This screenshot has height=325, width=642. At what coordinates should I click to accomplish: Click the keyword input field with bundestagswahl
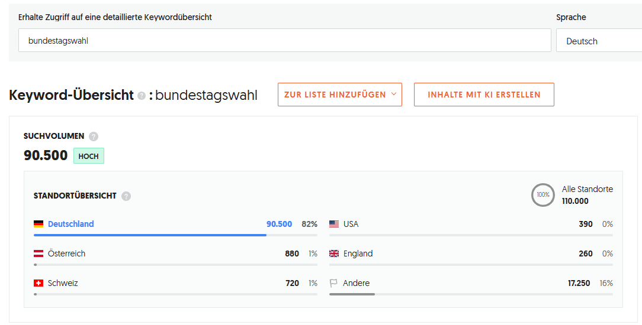click(x=284, y=41)
